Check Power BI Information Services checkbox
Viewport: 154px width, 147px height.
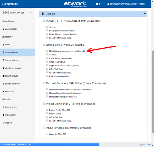tap(47, 30)
